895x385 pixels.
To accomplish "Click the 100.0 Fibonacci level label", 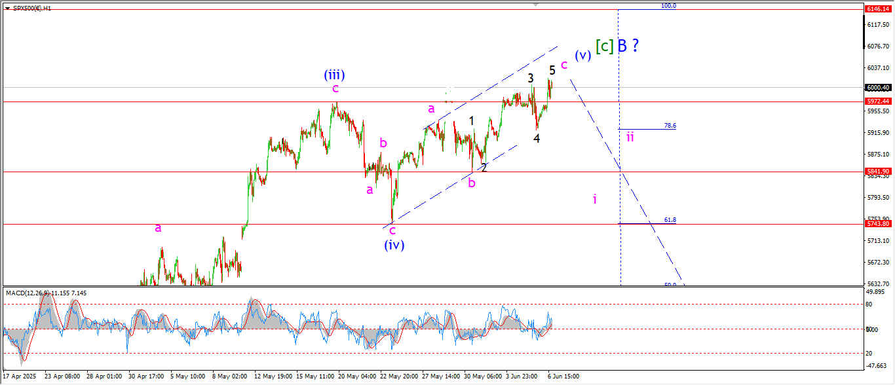I will point(668,6).
